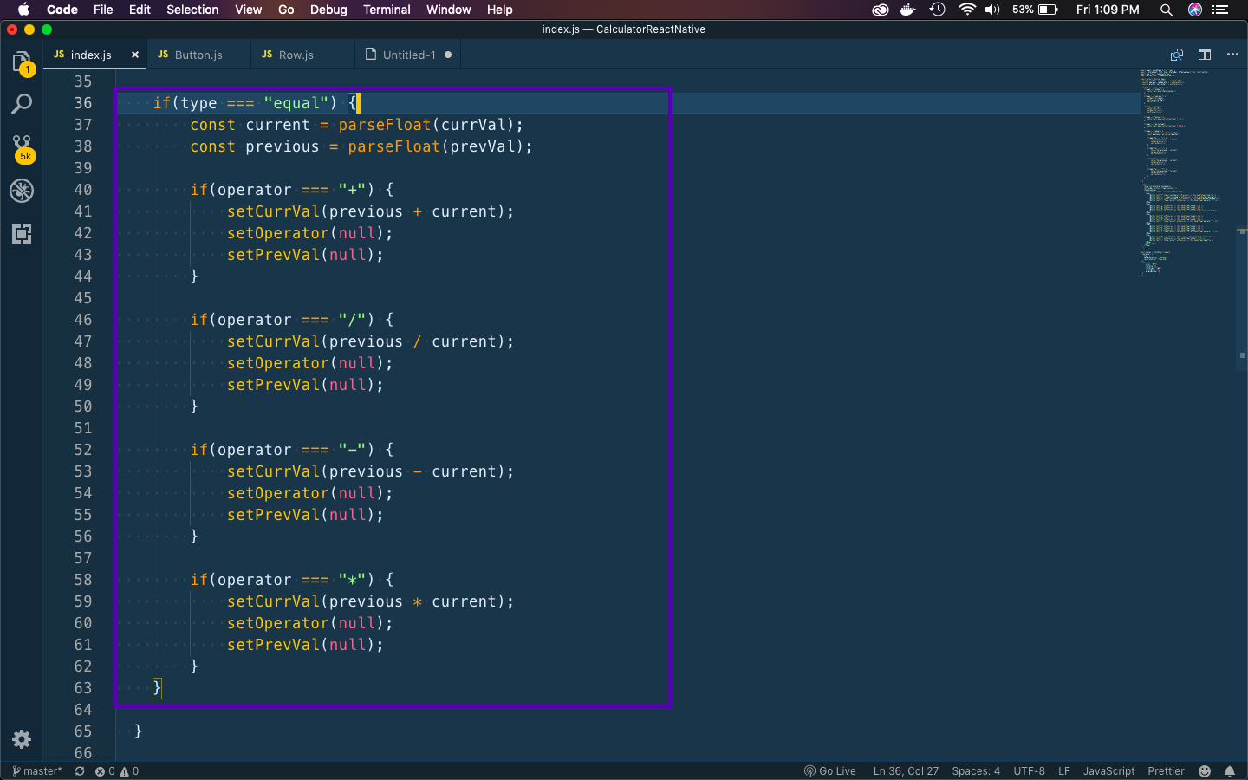
Task: Open the notifications bell
Action: click(x=1230, y=771)
